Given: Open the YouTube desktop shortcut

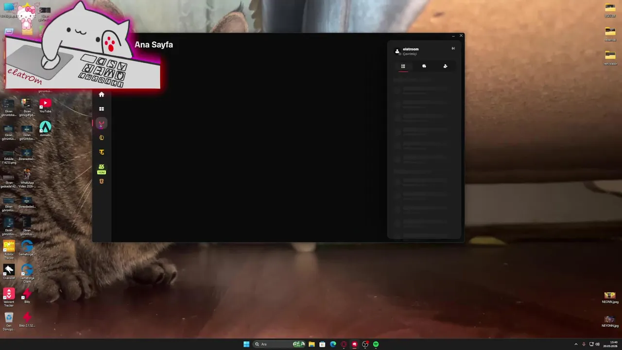Looking at the screenshot, I should 45,105.
